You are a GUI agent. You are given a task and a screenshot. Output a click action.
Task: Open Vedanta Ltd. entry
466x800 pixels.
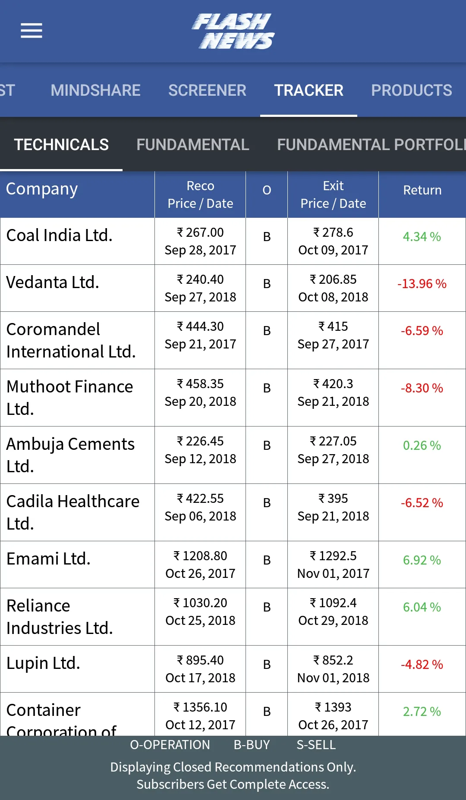point(233,288)
